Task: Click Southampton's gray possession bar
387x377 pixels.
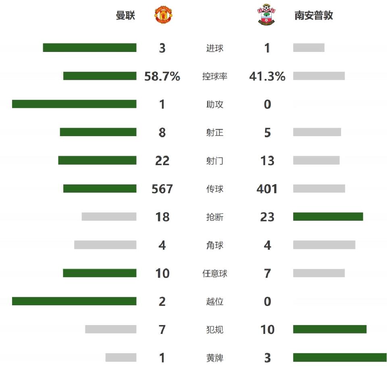Action: click(319, 76)
